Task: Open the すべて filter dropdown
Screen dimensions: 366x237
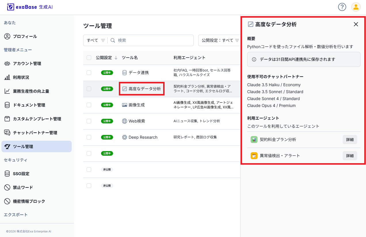Action: pyautogui.click(x=96, y=40)
